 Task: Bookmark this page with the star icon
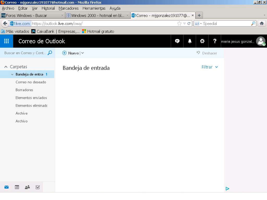(179, 23)
